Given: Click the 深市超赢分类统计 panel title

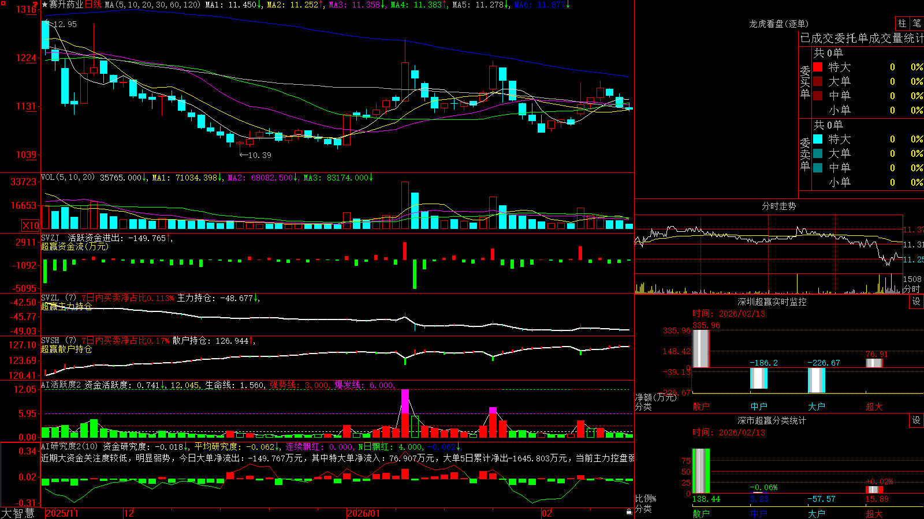Looking at the screenshot, I should pos(772,420).
